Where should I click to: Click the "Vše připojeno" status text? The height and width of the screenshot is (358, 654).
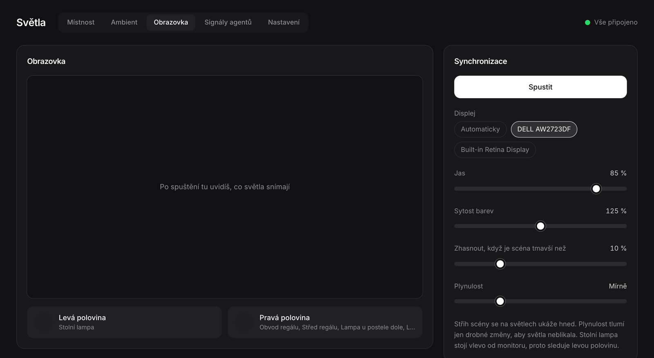616,23
